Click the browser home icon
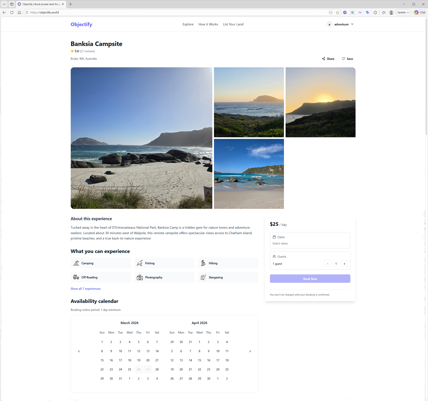The image size is (428, 401). click(19, 13)
